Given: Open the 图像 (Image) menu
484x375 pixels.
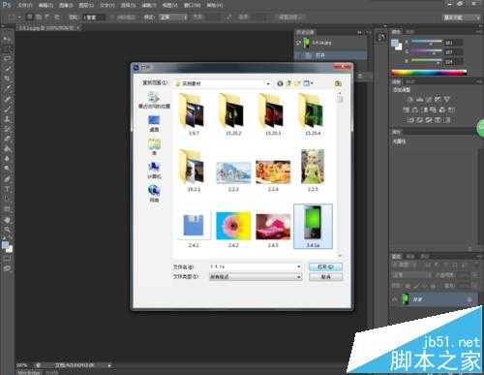Looking at the screenshot, I should [x=66, y=5].
